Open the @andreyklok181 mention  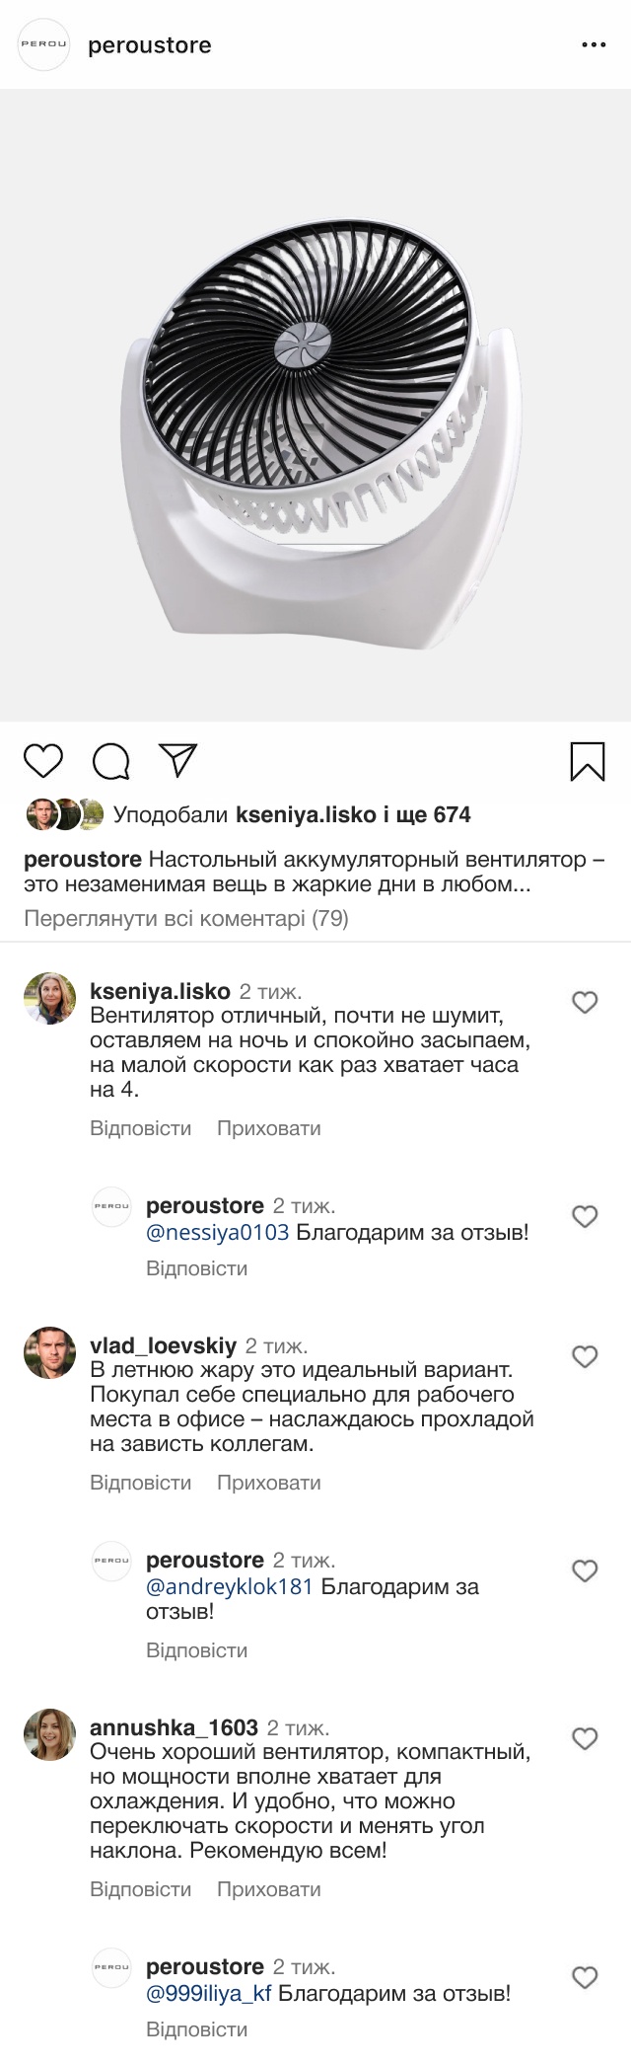(x=229, y=1586)
